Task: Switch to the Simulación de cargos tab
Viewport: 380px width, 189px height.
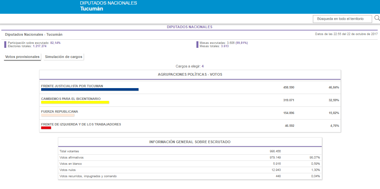Action: coord(64,57)
